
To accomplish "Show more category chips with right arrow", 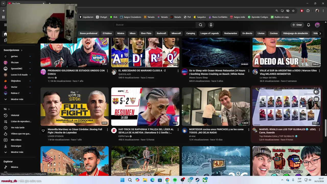I will tap(320, 33).
